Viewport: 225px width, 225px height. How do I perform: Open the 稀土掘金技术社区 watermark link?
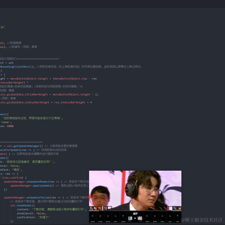coord(202,220)
